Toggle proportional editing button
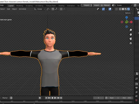 (x=61, y=9)
